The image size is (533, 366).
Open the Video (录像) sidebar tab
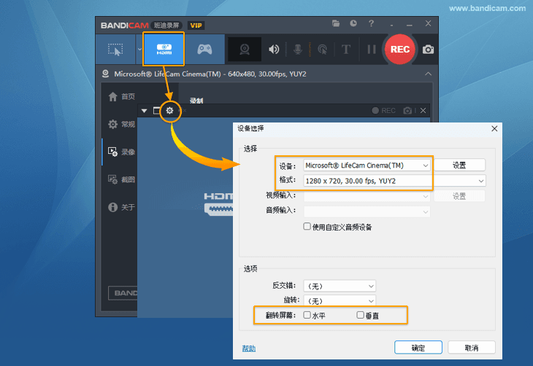(x=122, y=152)
